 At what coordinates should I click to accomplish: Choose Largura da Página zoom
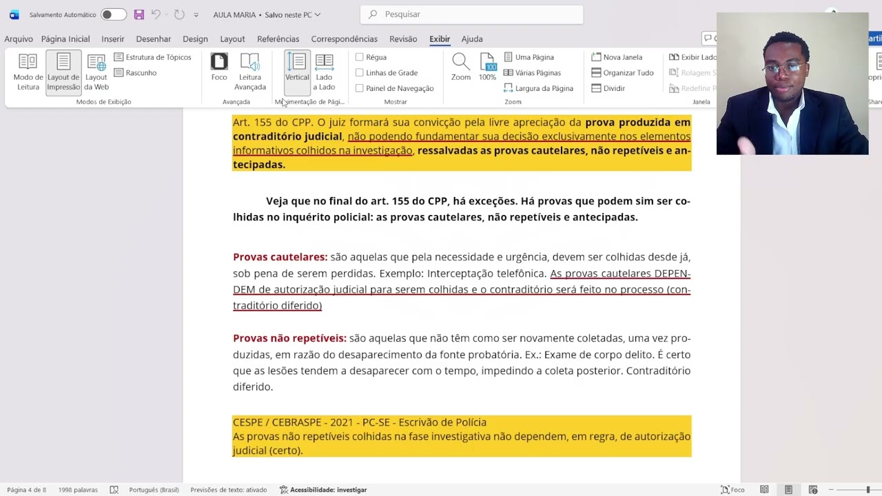pyautogui.click(x=538, y=88)
